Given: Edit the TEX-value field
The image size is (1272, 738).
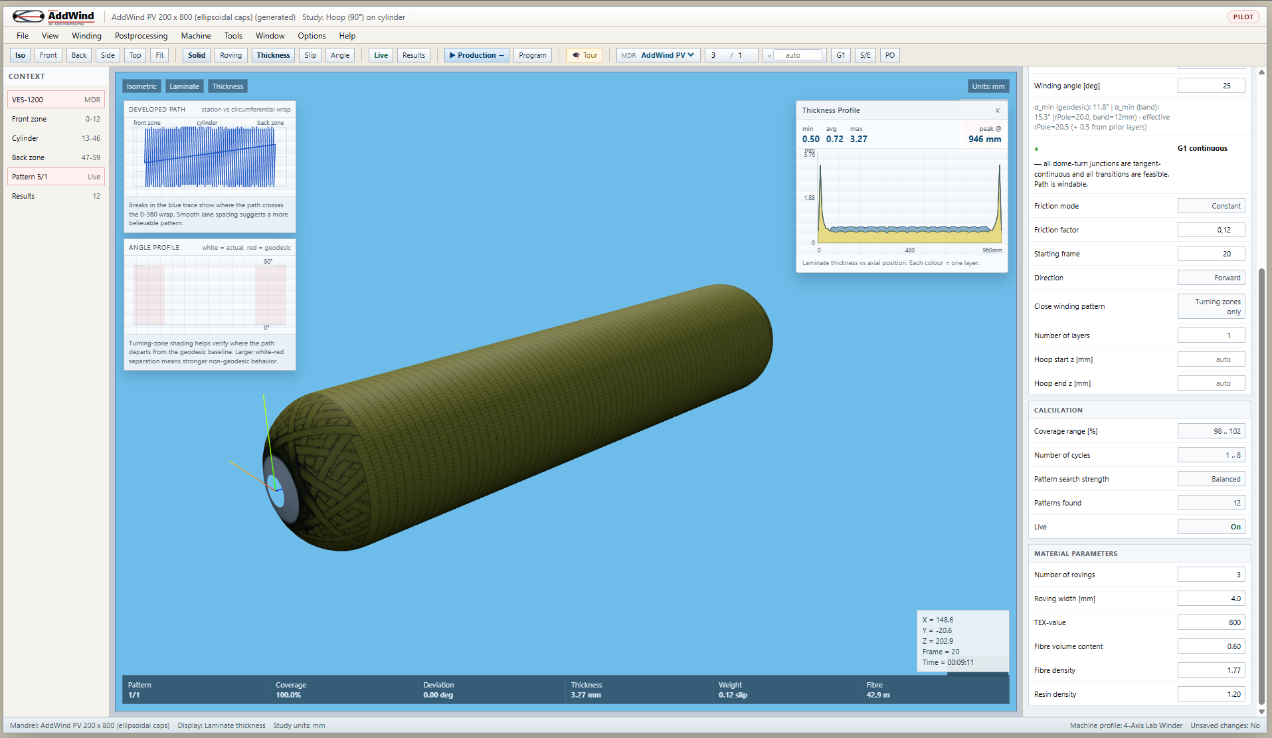Looking at the screenshot, I should click(1211, 622).
